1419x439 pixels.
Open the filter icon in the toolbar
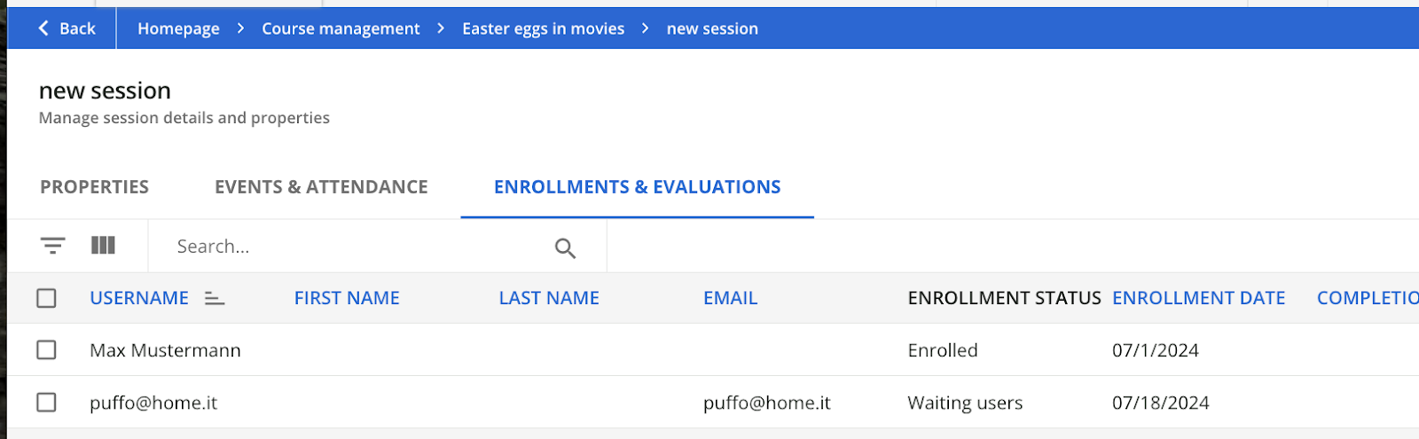point(53,246)
